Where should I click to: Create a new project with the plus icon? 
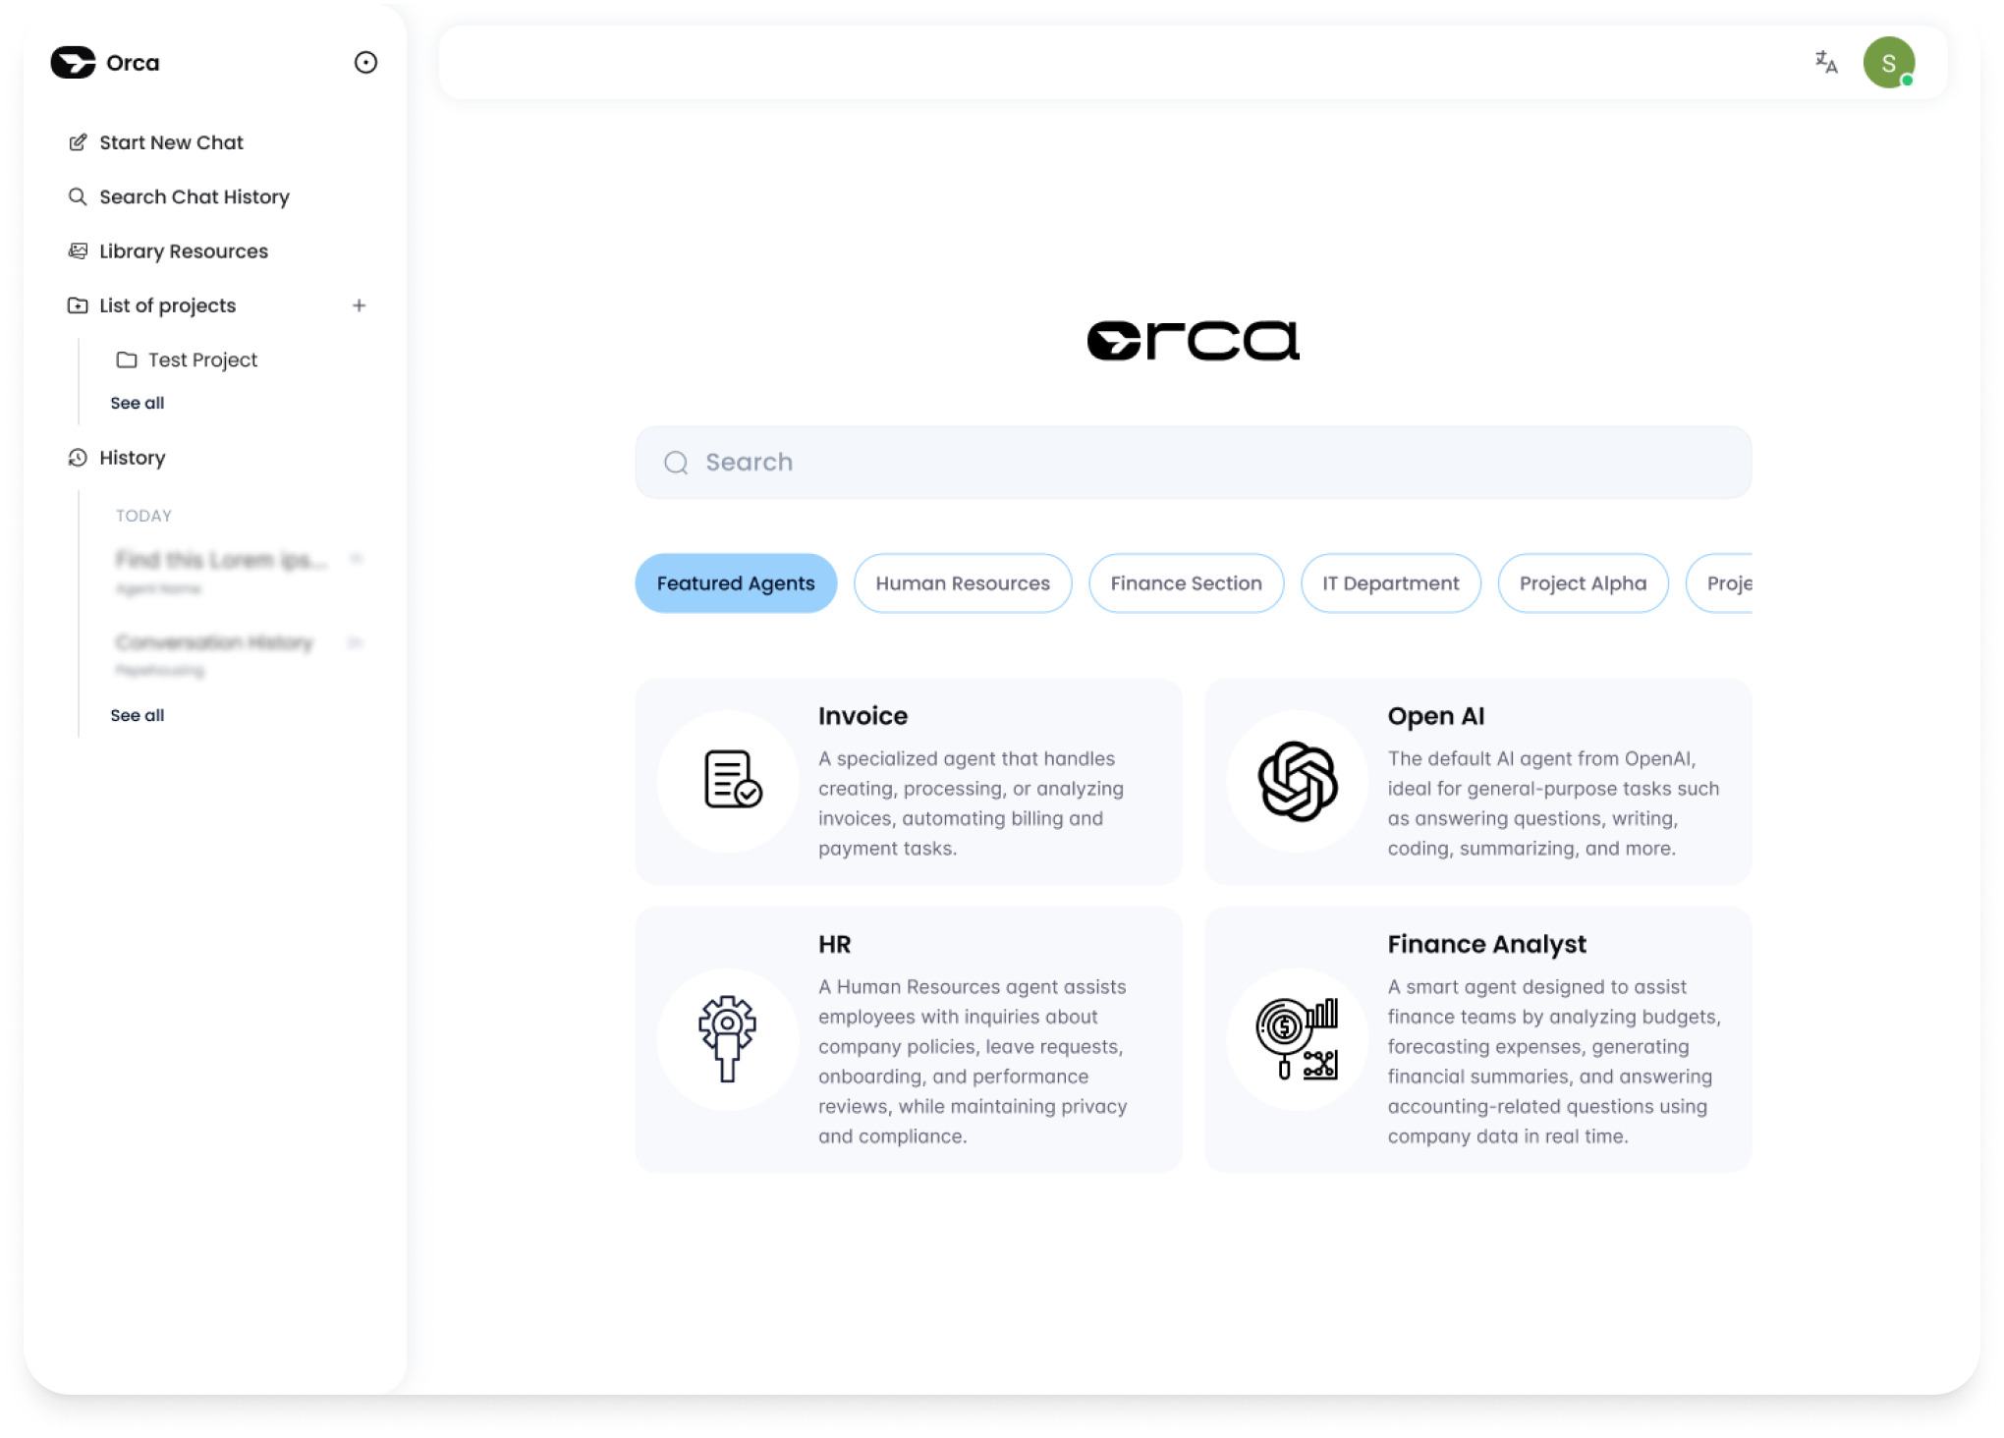360,304
